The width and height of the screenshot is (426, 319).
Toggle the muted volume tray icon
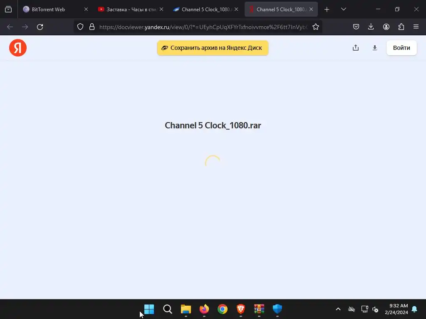tap(375, 309)
